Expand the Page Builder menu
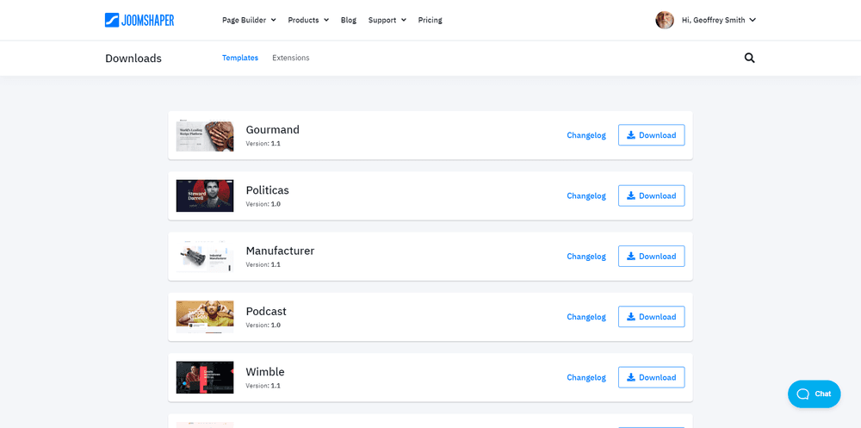This screenshot has height=428, width=861. pyautogui.click(x=249, y=20)
